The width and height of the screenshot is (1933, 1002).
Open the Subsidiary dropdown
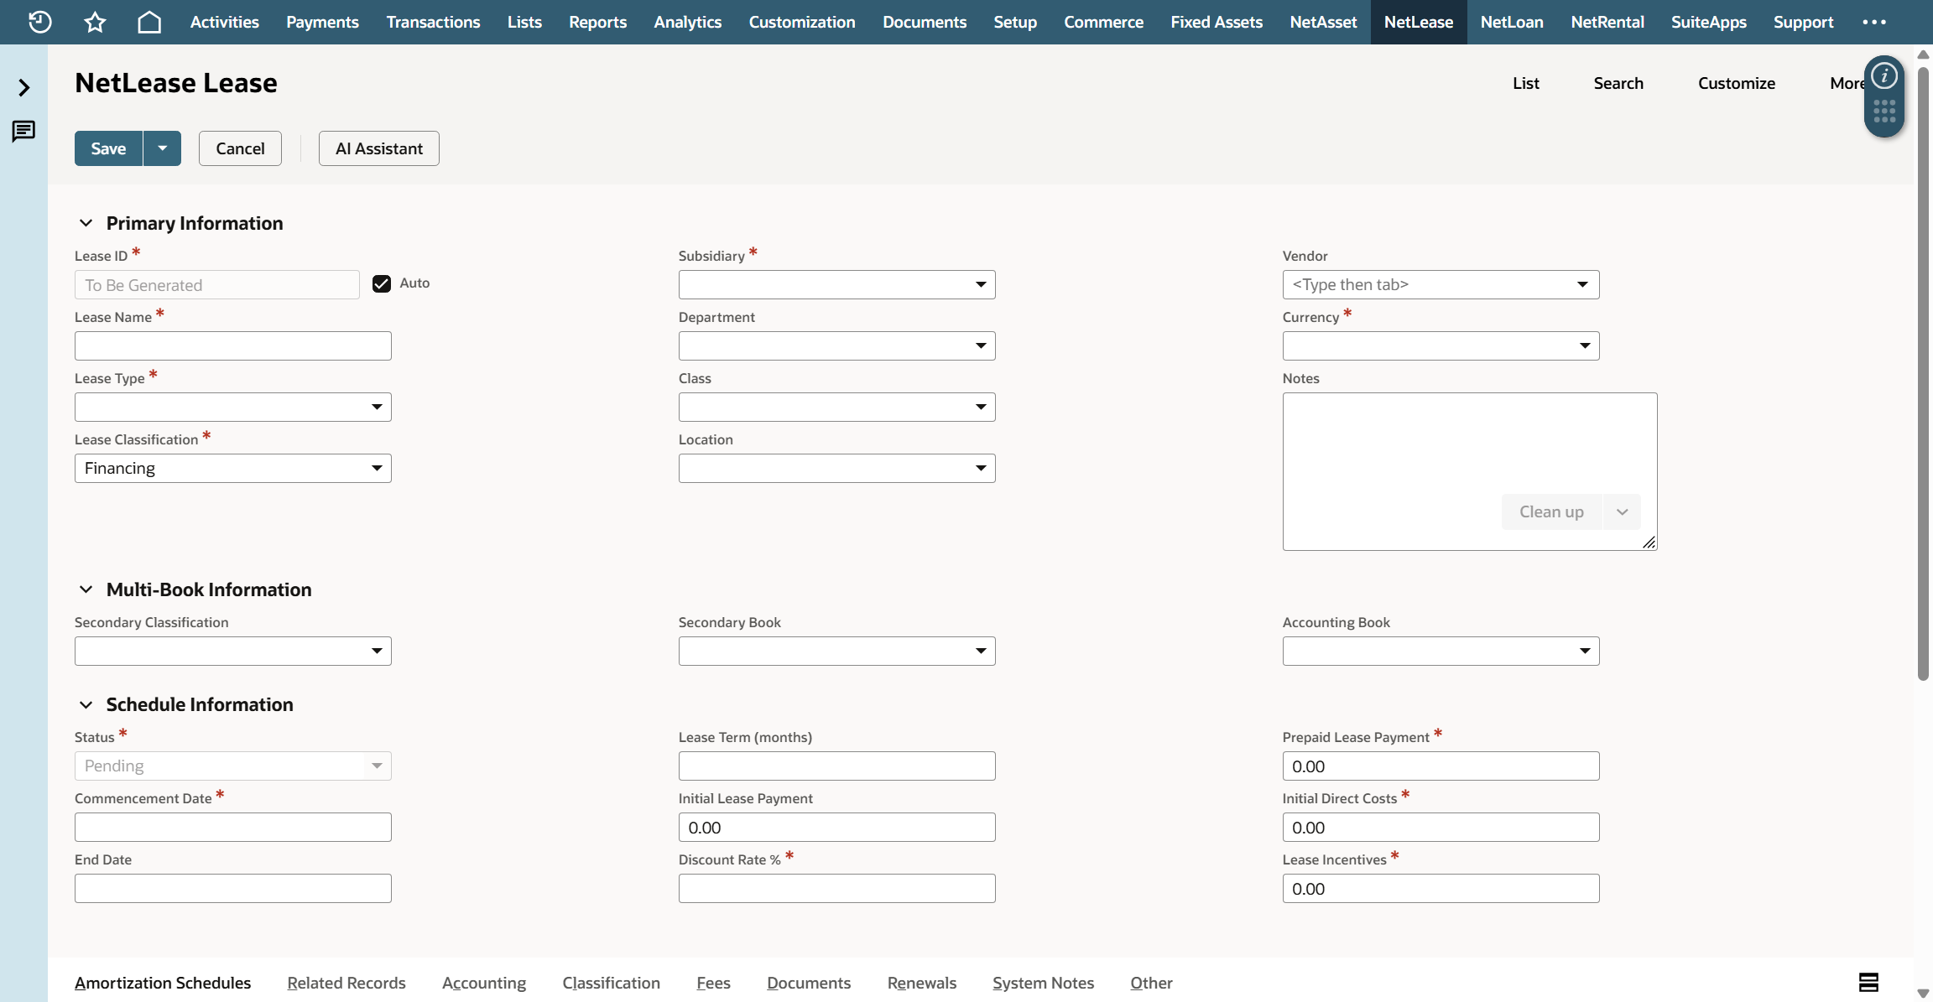[x=837, y=284]
